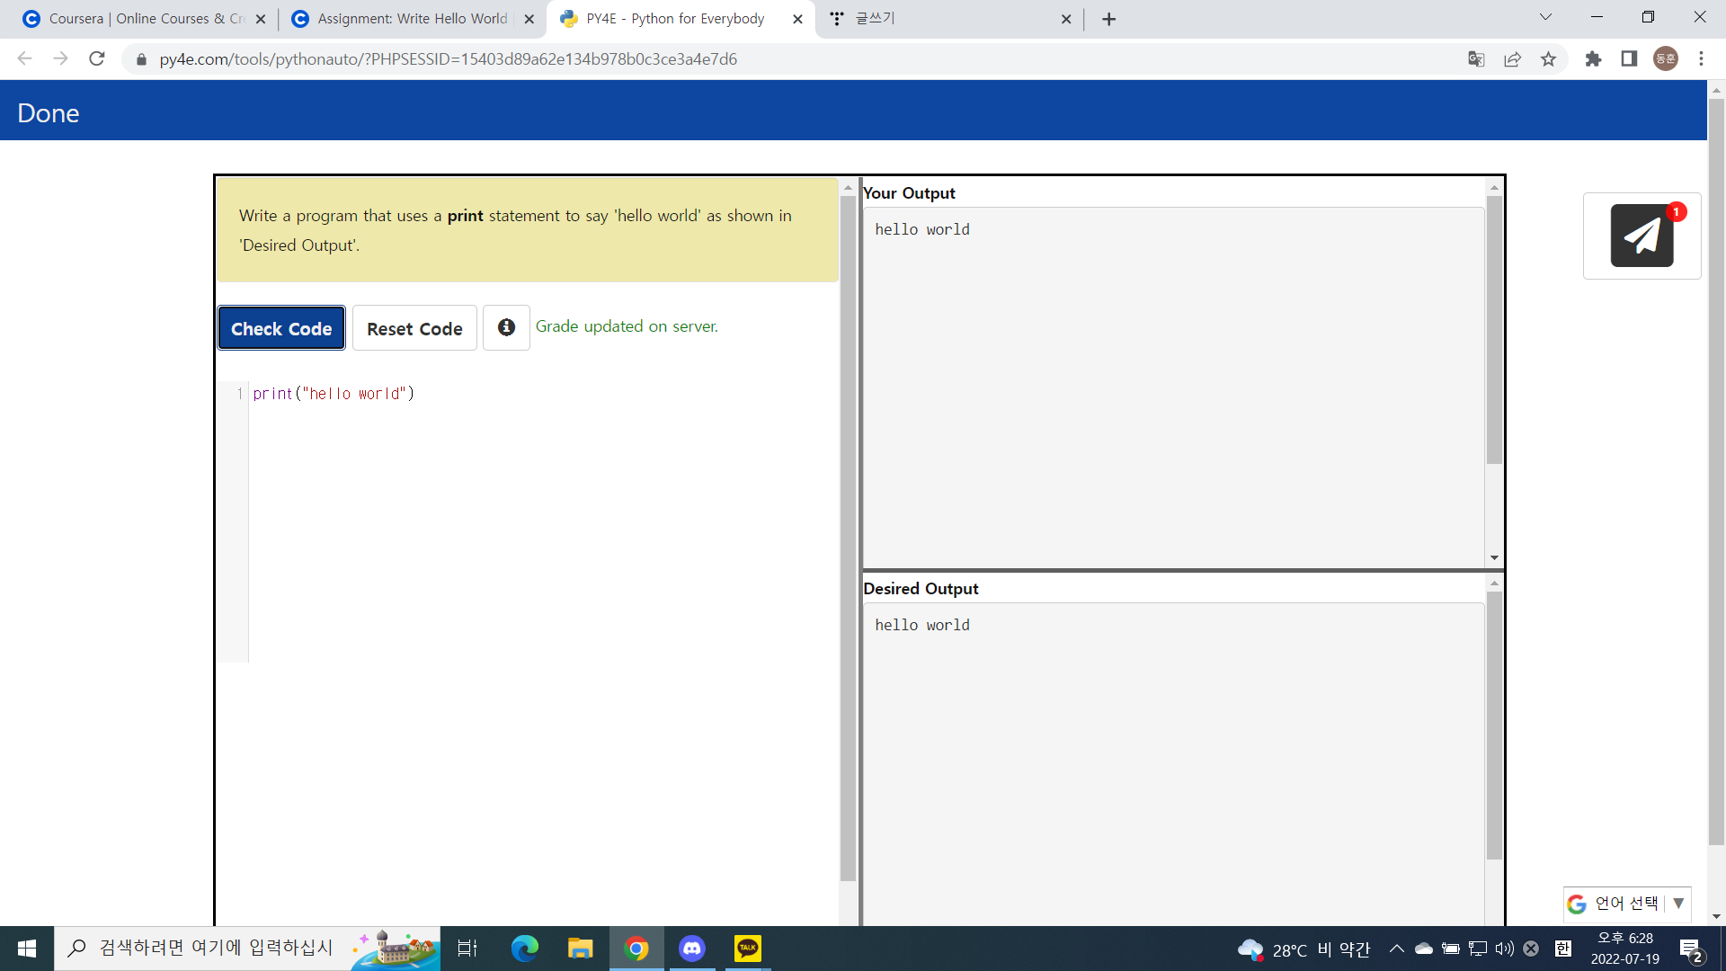The width and height of the screenshot is (1726, 971).
Task: Switch to the Coursera Online Courses tab
Action: pyautogui.click(x=144, y=19)
